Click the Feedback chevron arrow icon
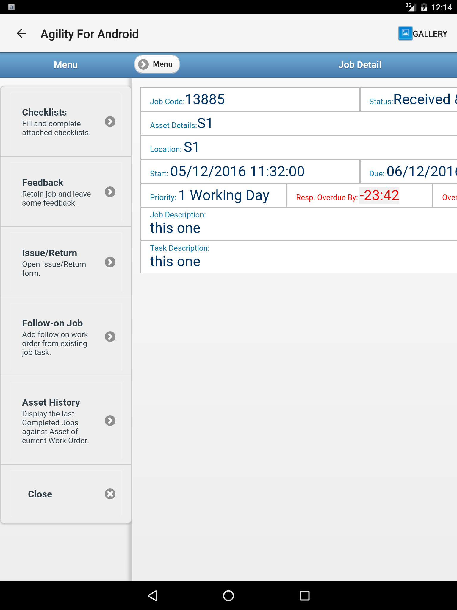Image resolution: width=457 pixels, height=610 pixels. [x=110, y=192]
